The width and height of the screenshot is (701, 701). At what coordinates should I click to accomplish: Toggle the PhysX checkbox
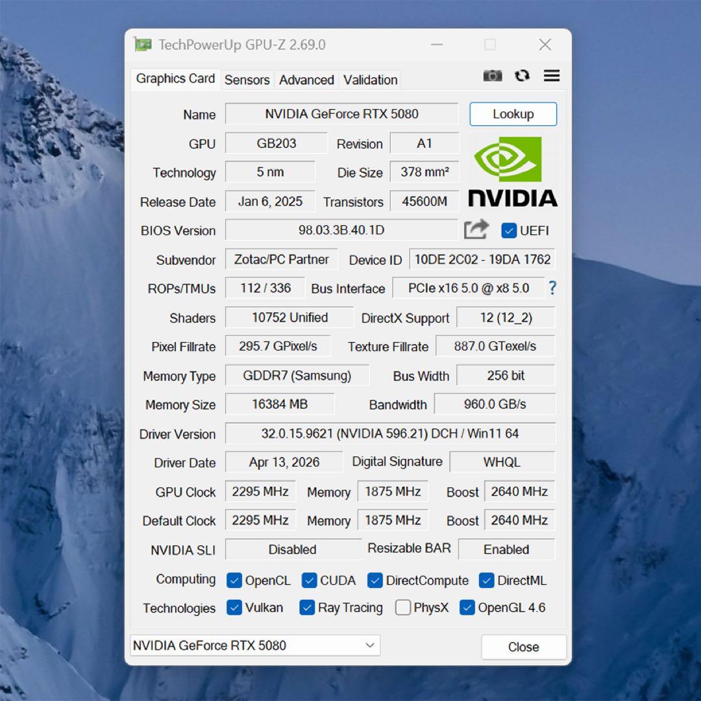pos(403,608)
